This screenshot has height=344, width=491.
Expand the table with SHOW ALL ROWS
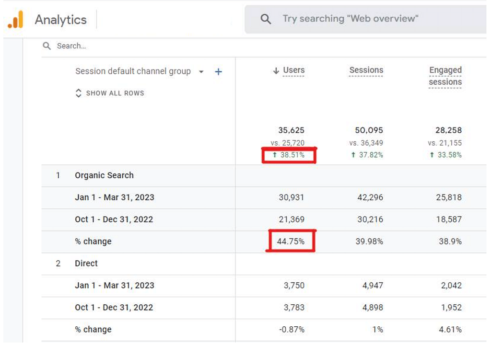(x=115, y=93)
